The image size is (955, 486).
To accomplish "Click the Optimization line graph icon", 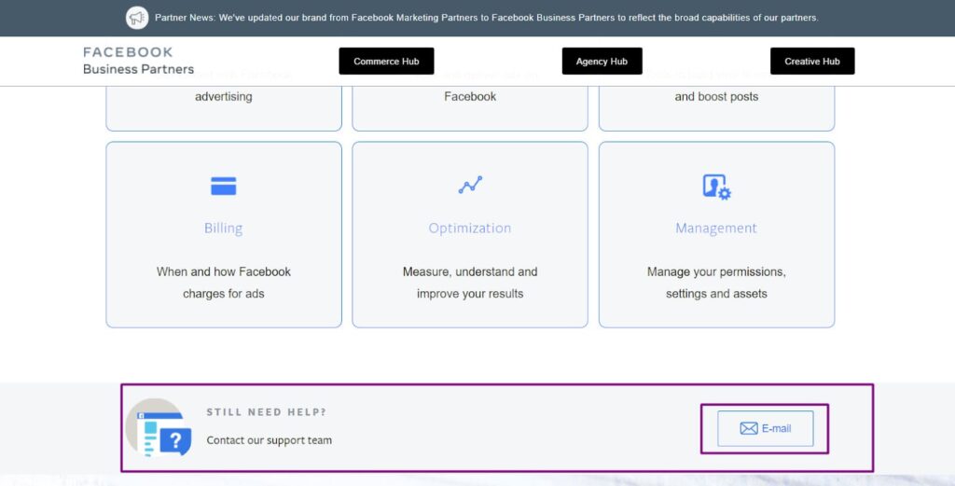I will point(470,186).
